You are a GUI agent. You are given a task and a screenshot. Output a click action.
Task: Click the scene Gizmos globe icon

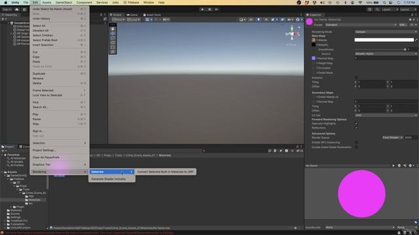tap(297, 20)
